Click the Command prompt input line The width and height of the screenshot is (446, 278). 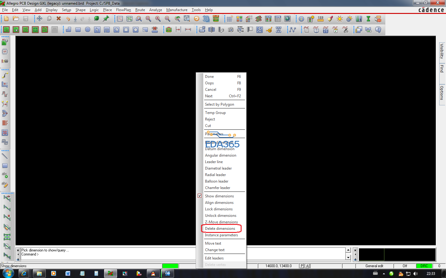[183, 255]
